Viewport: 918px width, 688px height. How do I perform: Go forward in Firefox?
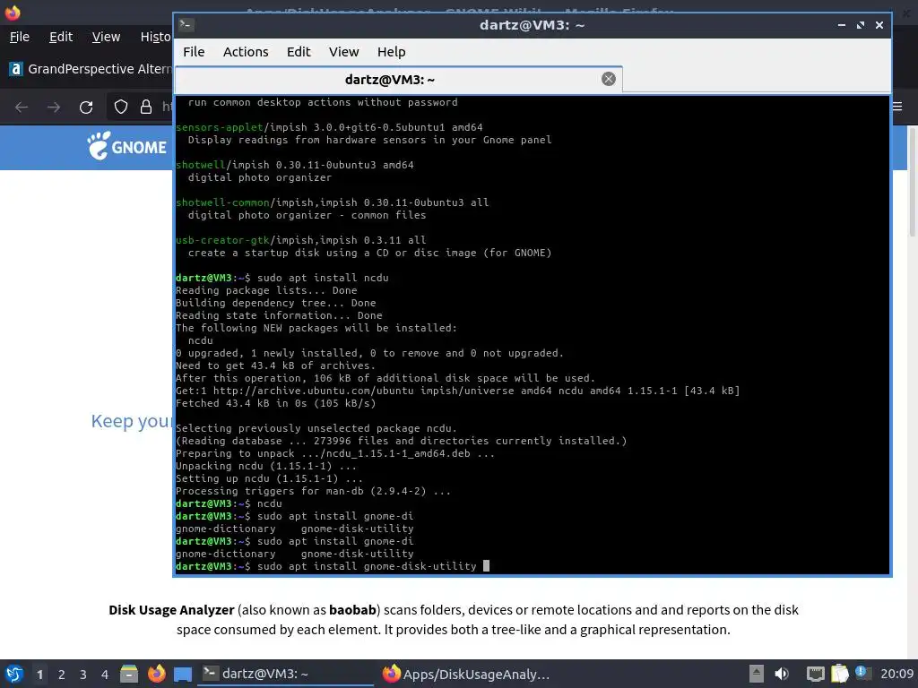pos(54,107)
